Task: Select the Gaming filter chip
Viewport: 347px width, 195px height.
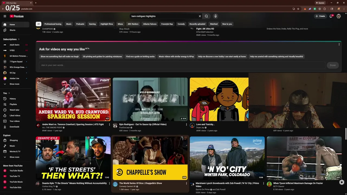Action: tap(92, 24)
